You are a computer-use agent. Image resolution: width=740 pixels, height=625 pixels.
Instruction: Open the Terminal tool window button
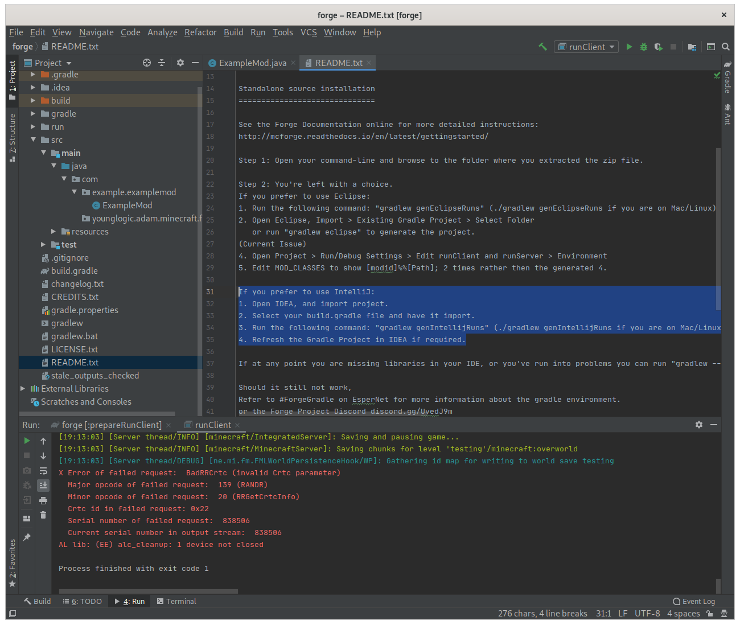[x=176, y=601]
